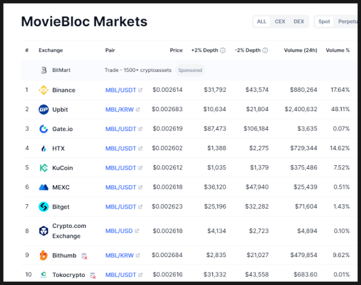Open the BitMart exchange name
The height and width of the screenshot is (285, 361).
point(61,70)
